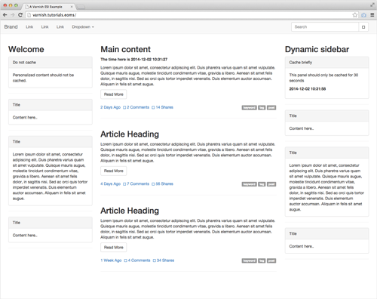The width and height of the screenshot is (377, 299).
Task: Click the 'tag' label in the 2 Days Ago row
Action: tap(262, 108)
